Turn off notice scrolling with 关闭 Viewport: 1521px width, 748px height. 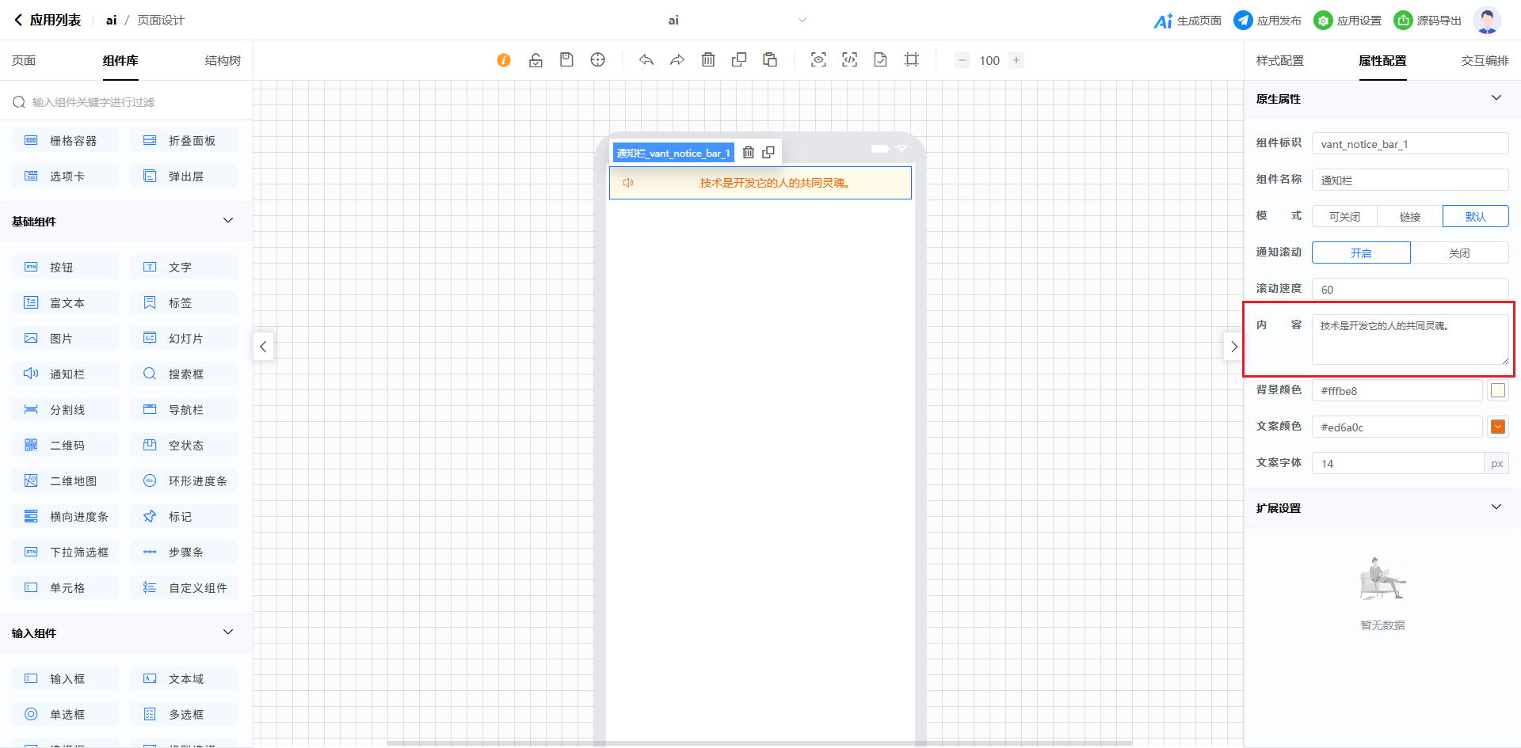pos(1459,252)
